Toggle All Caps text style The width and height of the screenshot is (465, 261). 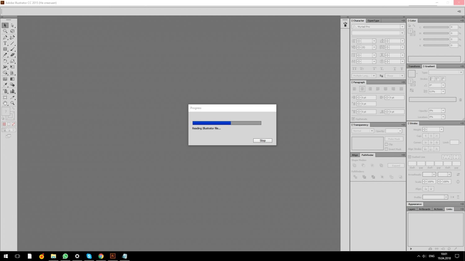pyautogui.click(x=354, y=69)
